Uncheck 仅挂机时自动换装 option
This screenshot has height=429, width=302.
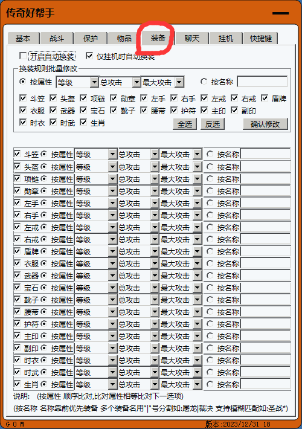(89, 56)
